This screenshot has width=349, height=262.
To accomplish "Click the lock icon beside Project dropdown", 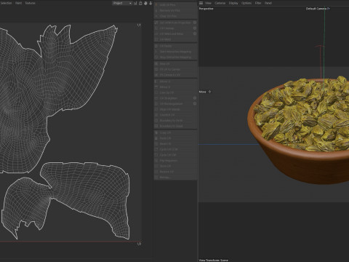I will 140,3.
